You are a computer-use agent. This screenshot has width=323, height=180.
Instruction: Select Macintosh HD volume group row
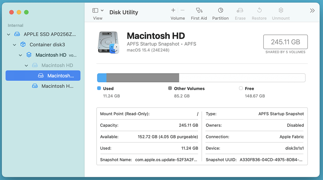coord(43,55)
